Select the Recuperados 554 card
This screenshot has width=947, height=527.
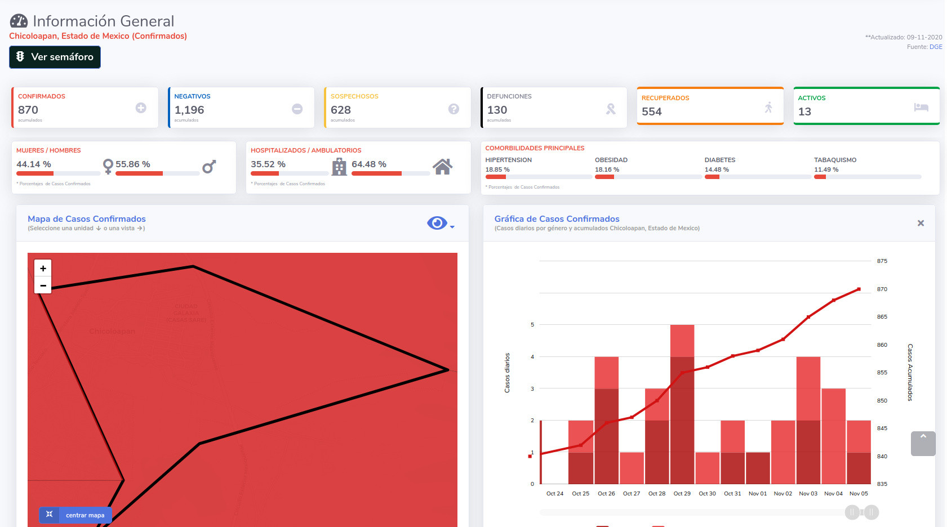pyautogui.click(x=710, y=106)
